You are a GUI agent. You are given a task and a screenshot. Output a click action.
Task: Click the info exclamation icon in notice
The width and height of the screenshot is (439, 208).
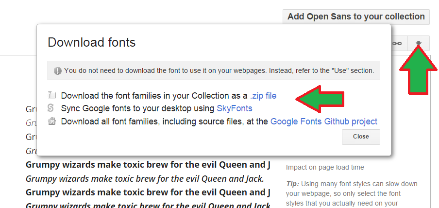[58, 70]
